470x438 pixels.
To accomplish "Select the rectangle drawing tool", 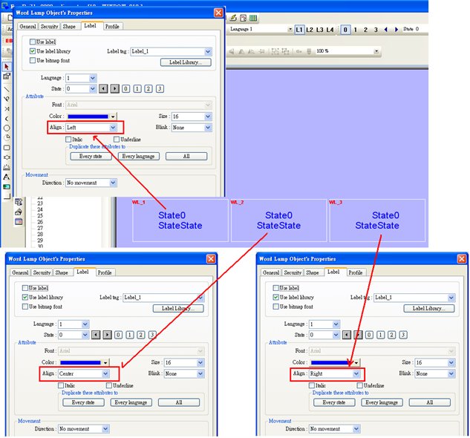I will 7,148.
